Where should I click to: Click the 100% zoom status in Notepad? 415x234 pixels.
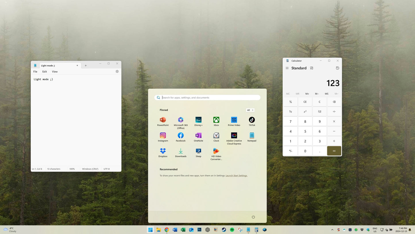point(72,169)
